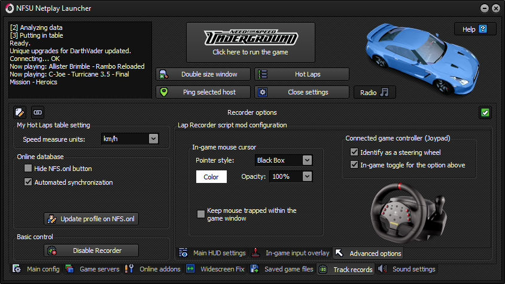Open the Game servers tab
The width and height of the screenshot is (505, 284).
tap(92, 269)
